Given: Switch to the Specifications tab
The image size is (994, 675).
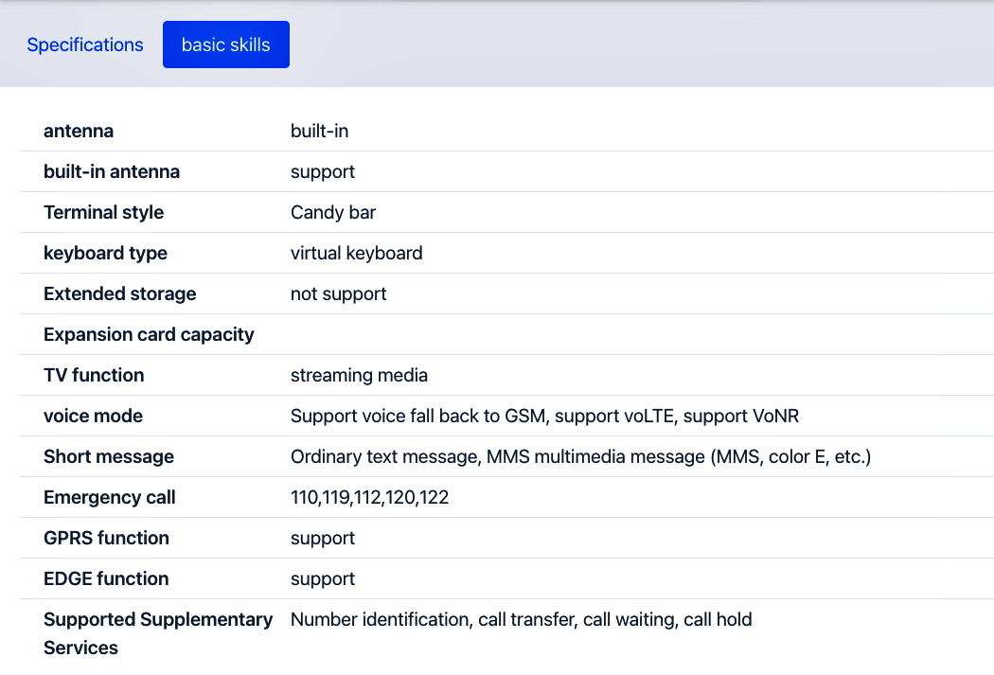Looking at the screenshot, I should tap(85, 45).
